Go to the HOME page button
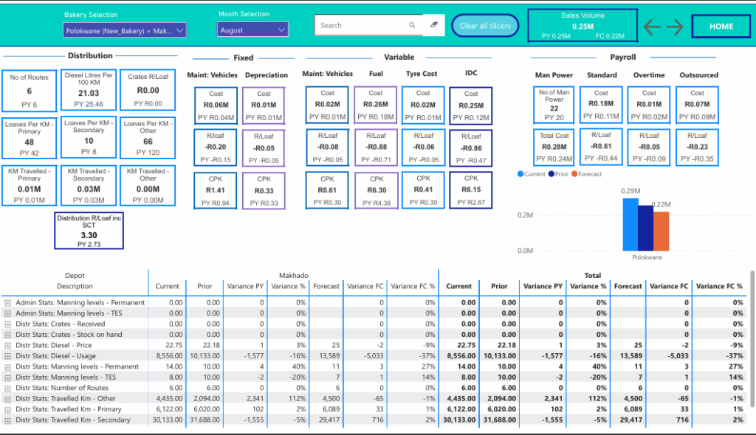The height and width of the screenshot is (435, 756). tap(721, 27)
